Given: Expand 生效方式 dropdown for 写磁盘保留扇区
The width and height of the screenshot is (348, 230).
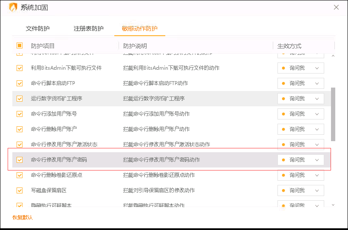Looking at the screenshot, I should tap(301, 190).
